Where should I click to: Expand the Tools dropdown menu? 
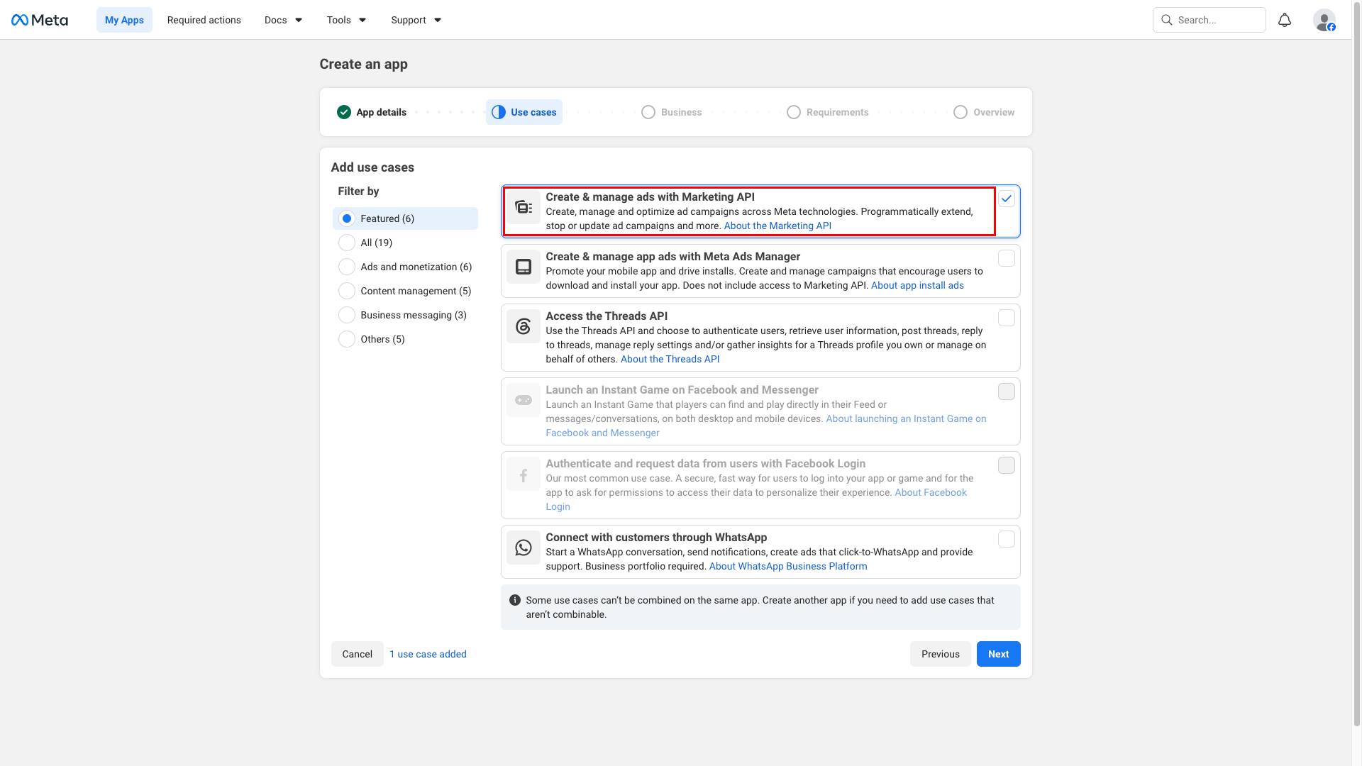coord(346,20)
